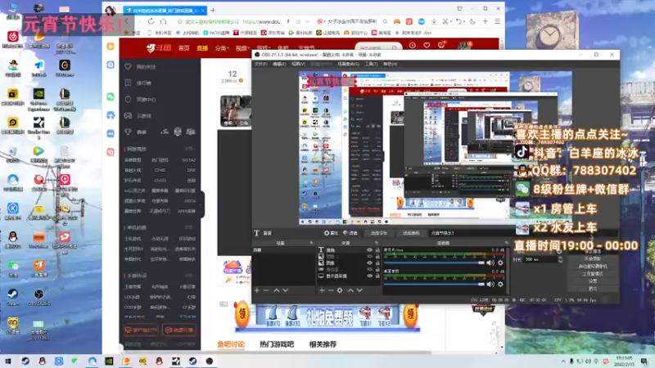Mute the Mic/Aux speaker icon
The image size is (655, 368).
490,263
